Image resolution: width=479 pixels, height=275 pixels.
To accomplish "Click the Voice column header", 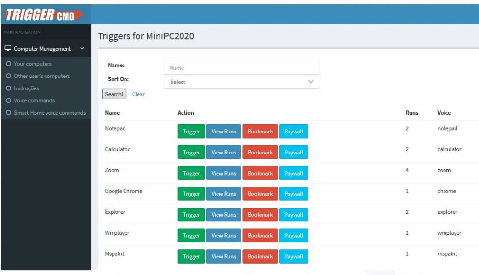I will coord(444,113).
